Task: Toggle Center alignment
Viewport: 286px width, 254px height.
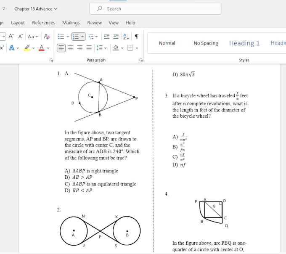Action: click(70, 48)
